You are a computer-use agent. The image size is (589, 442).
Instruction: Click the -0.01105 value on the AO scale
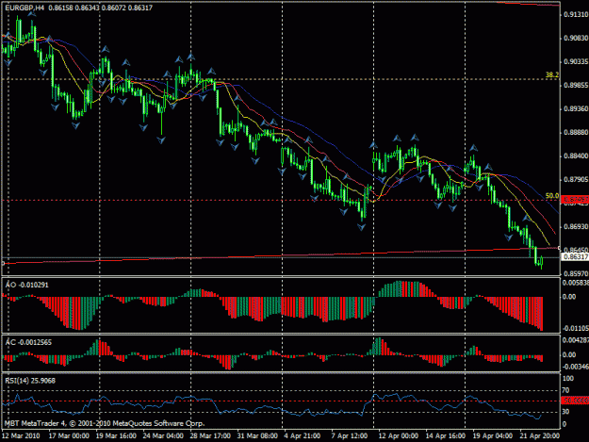click(x=576, y=328)
